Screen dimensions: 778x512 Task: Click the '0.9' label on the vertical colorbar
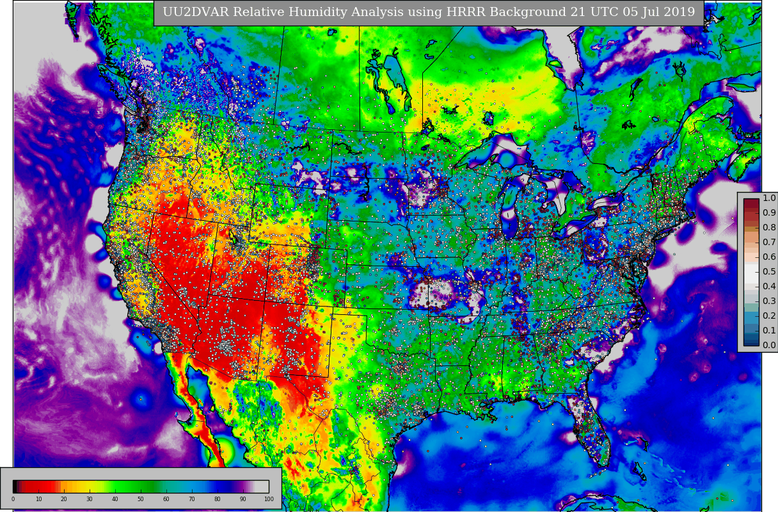pyautogui.click(x=768, y=212)
